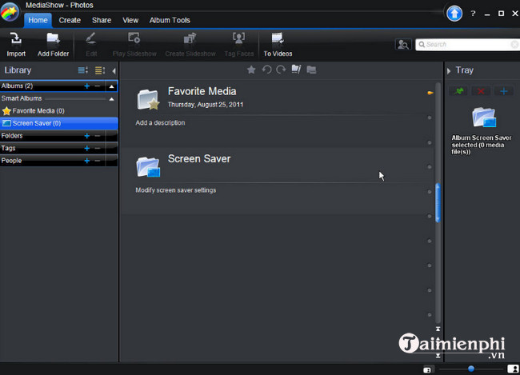
Task: Remove tray item with red X button
Action: coord(481,93)
